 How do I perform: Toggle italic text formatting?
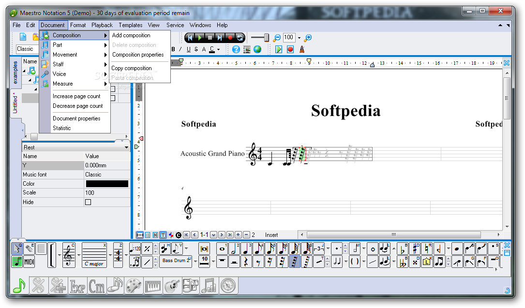click(x=180, y=49)
